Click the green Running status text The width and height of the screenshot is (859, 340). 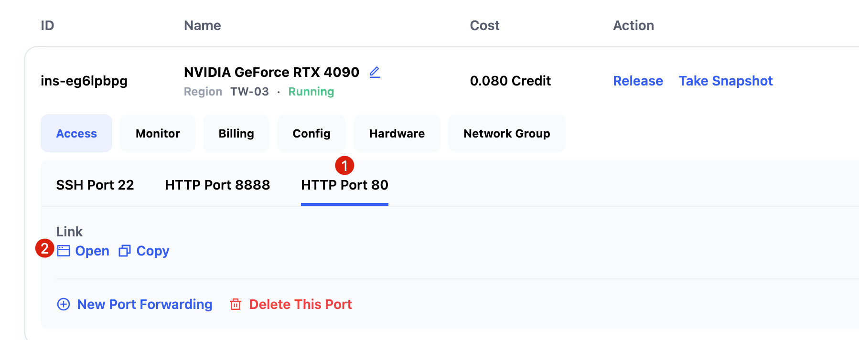[311, 92]
